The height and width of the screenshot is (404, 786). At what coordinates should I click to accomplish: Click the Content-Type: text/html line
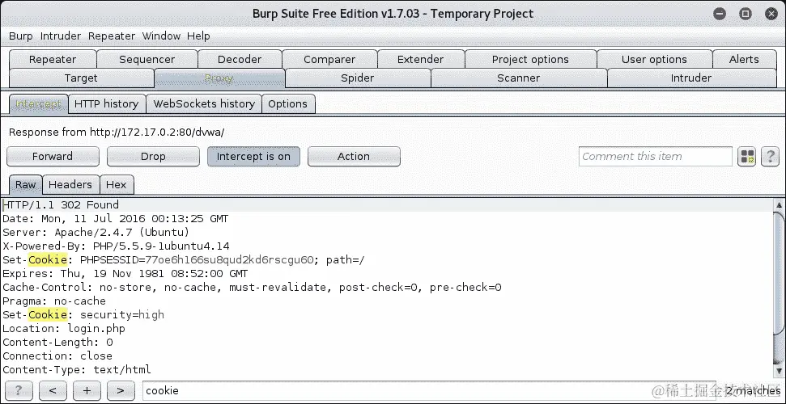coord(77,370)
